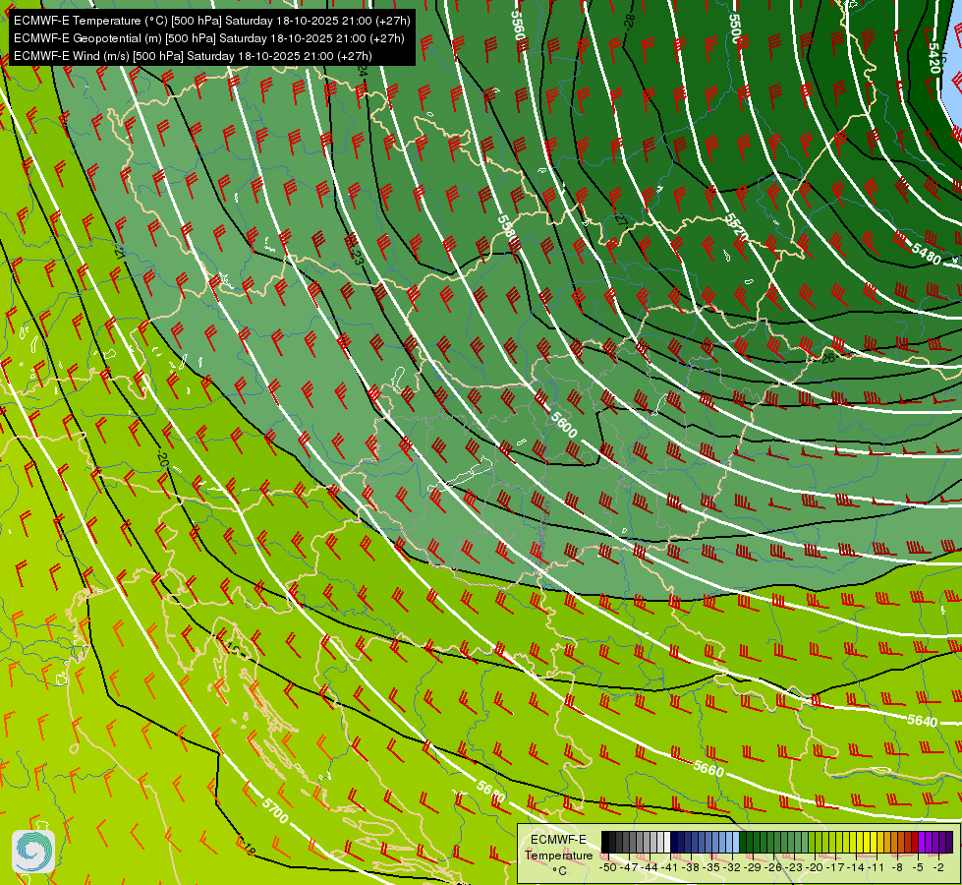962x885 pixels.
Task: Click the -17 legend scale value
Action: [x=834, y=867]
